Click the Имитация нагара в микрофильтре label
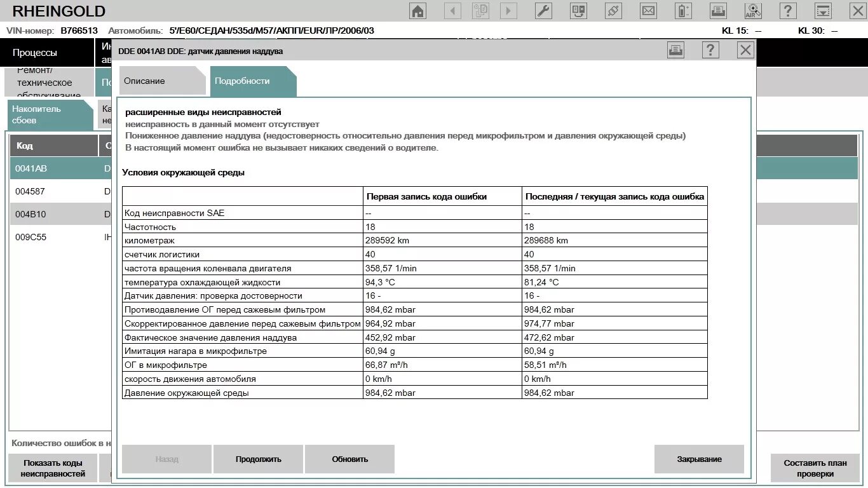Image resolution: width=868 pixels, height=488 pixels. click(x=196, y=351)
